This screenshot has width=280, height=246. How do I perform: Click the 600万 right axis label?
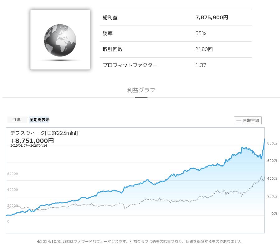click(x=272, y=161)
